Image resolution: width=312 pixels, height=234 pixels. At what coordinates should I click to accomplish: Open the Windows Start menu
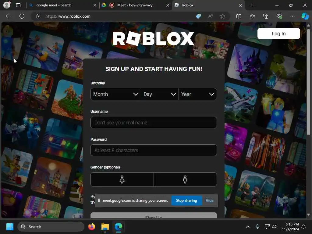(x=10, y=227)
